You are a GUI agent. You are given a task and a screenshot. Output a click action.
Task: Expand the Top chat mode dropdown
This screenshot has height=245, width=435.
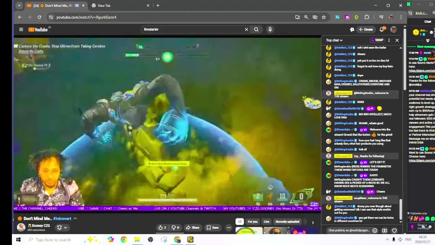pos(334,40)
